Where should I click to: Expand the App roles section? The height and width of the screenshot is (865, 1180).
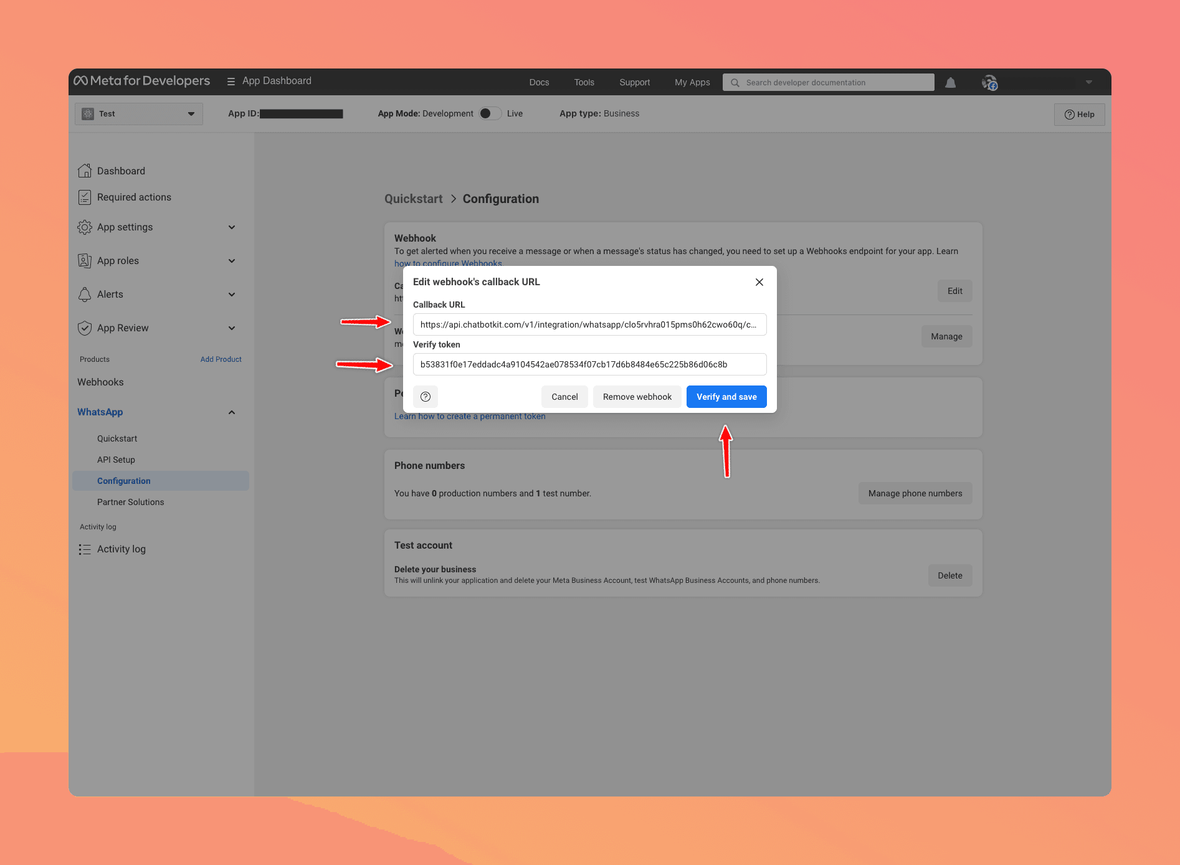click(232, 261)
